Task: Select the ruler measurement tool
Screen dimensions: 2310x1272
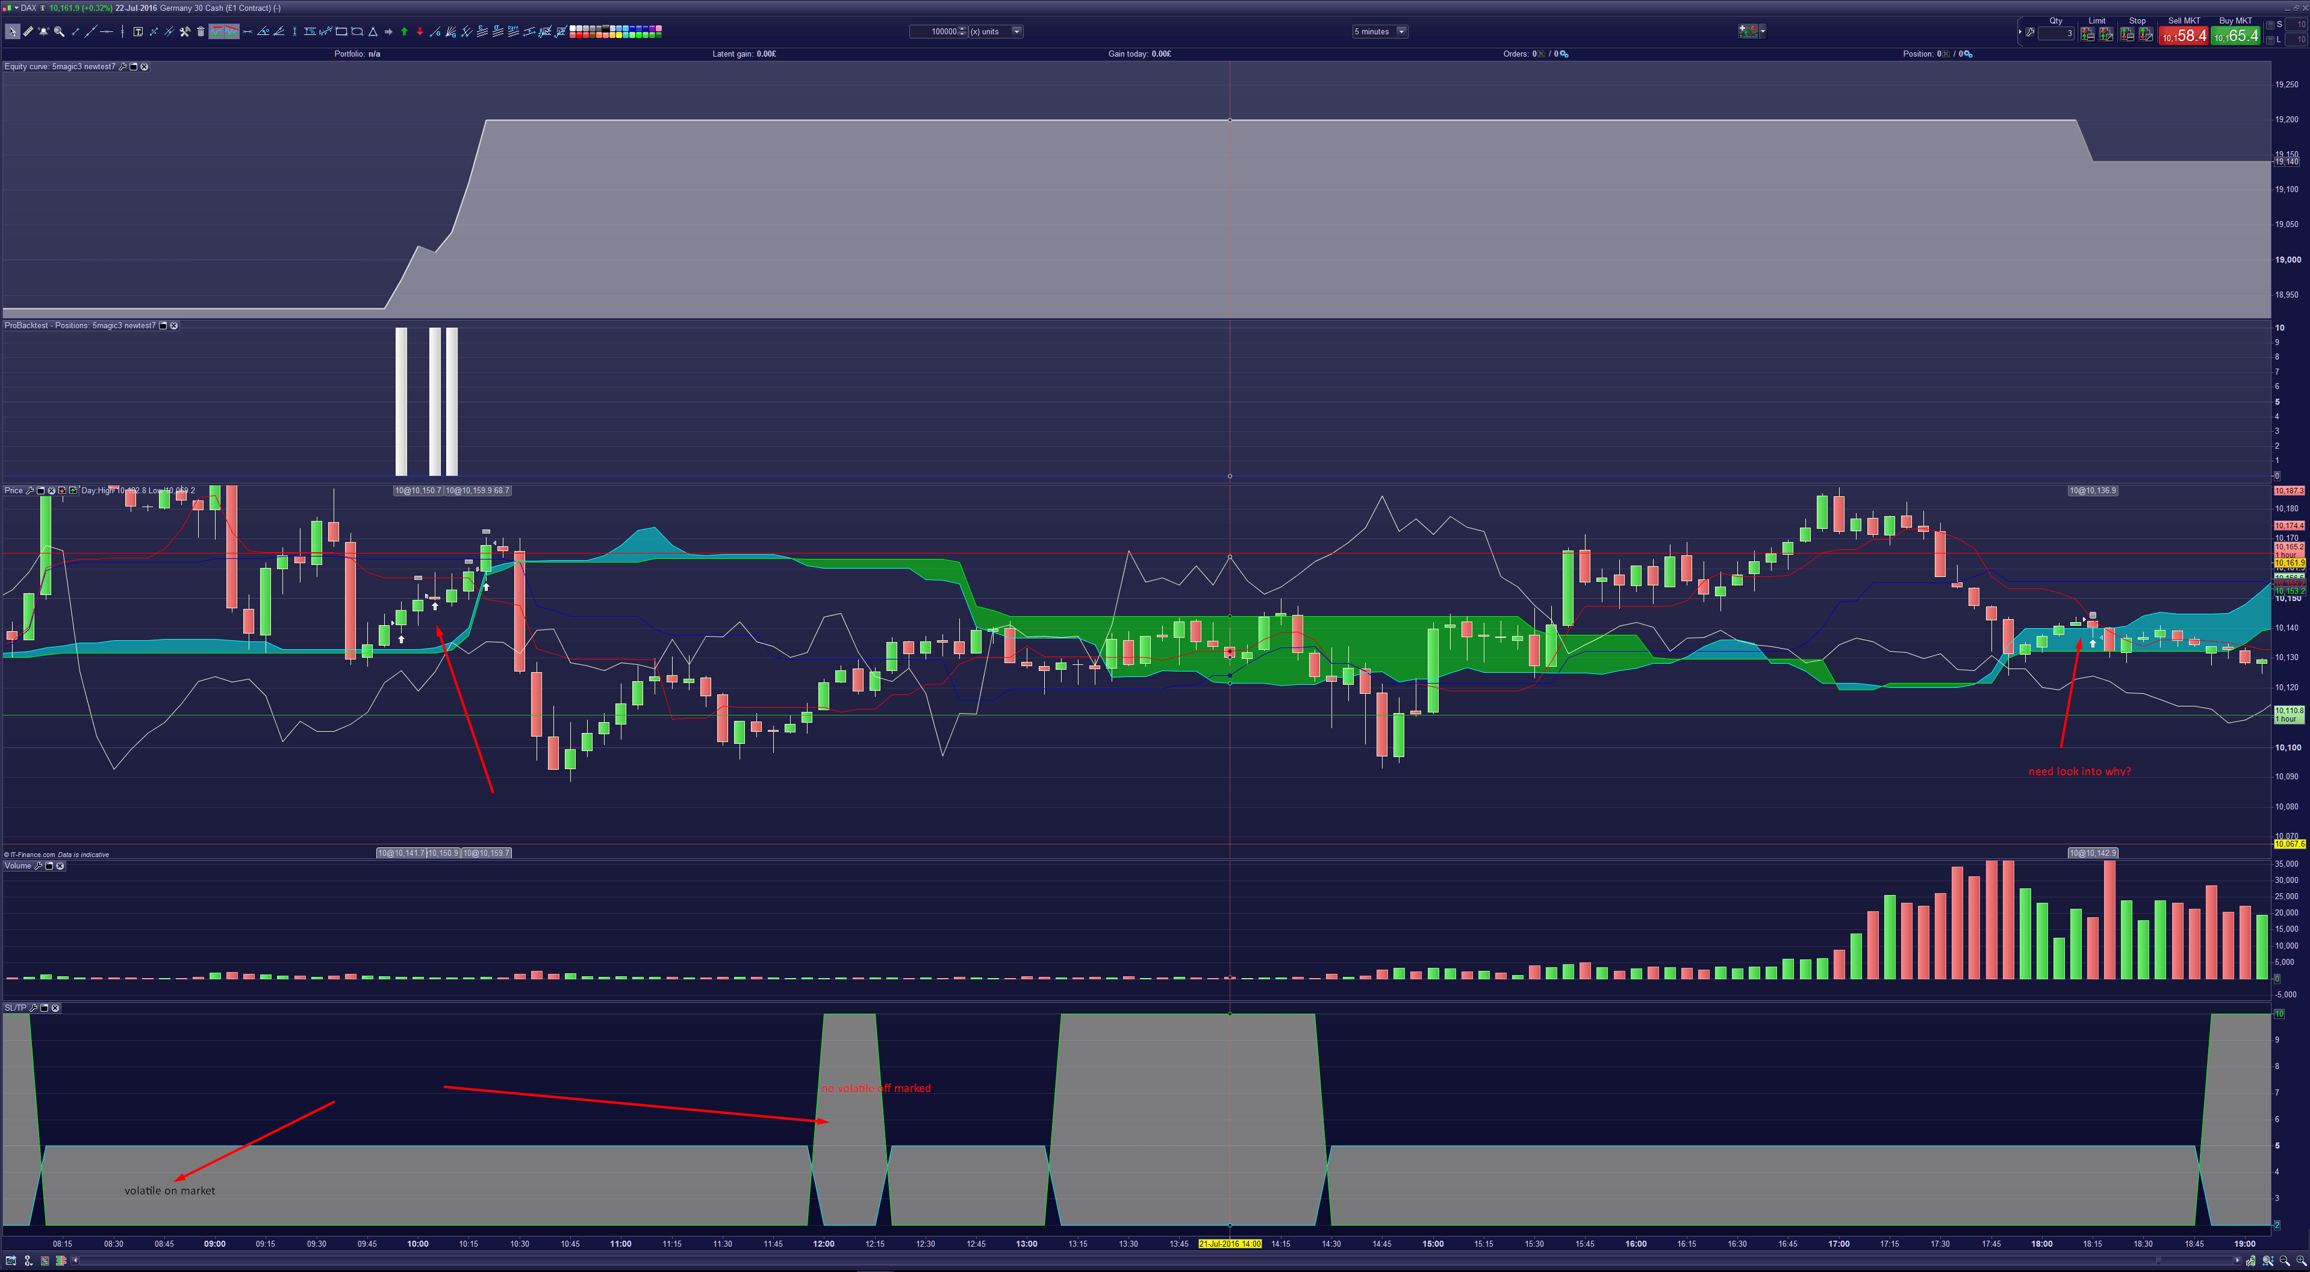Action: tap(28, 31)
